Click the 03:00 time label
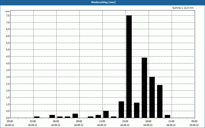 click(x=33, y=121)
